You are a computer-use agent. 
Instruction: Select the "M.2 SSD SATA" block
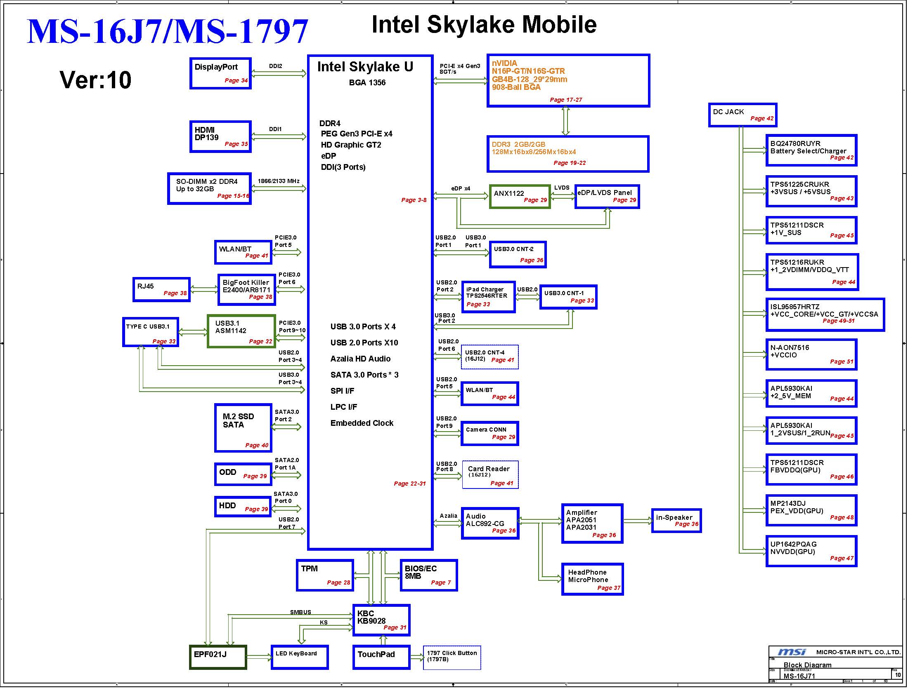244,428
